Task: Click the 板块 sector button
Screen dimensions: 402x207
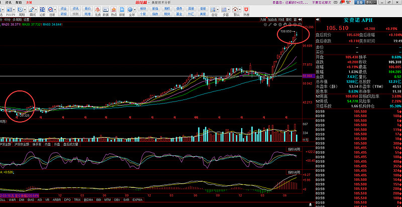Action: [143, 9]
